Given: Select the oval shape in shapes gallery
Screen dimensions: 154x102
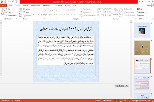Looking at the screenshot, I should pyautogui.click(x=108, y=9).
